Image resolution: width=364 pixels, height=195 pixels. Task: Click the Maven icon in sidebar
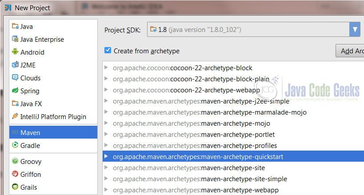(15, 132)
